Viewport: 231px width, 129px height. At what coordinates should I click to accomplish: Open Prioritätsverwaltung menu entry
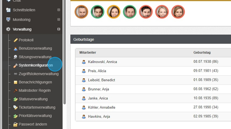[x=35, y=116]
